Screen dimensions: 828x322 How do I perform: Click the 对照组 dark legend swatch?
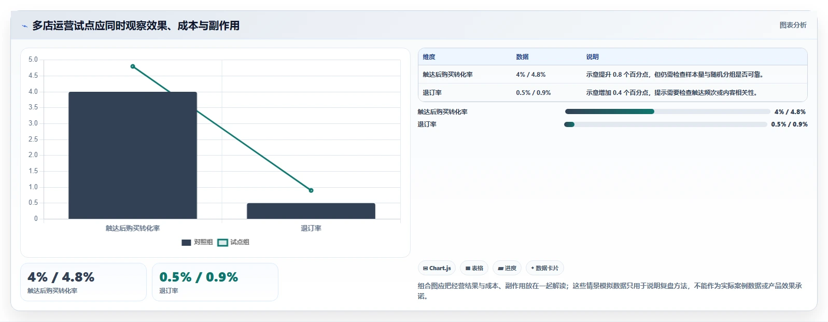(186, 242)
